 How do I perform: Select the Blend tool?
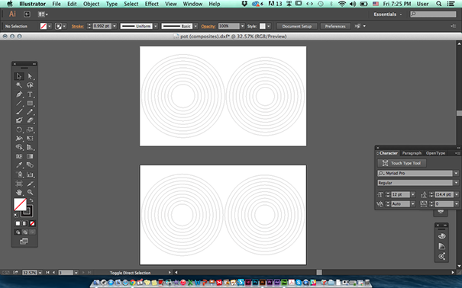(x=30, y=165)
